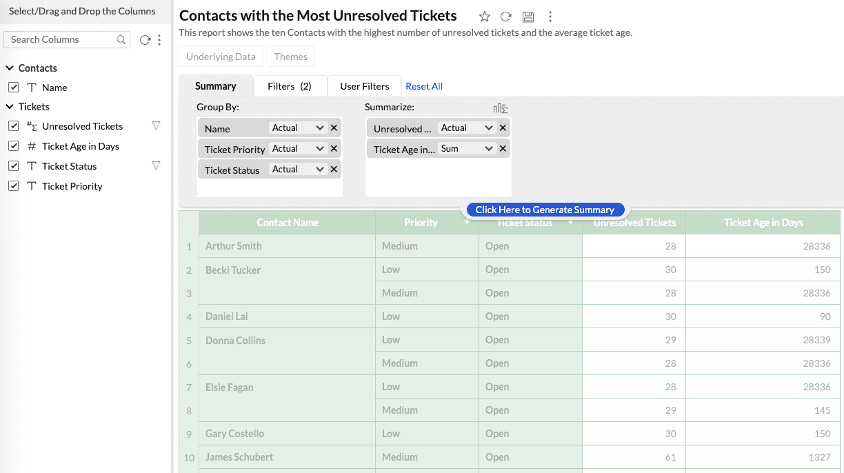Open sidebar column options kebab menu

point(159,40)
